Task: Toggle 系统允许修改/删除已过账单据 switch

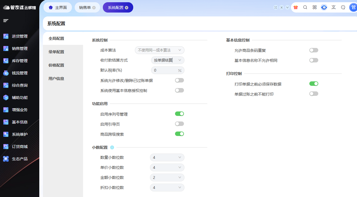Action: (179, 80)
